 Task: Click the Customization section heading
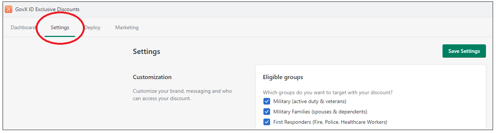(152, 77)
